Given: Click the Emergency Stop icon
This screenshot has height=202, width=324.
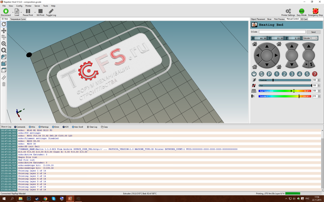Looking at the screenshot, I should (x=315, y=11).
